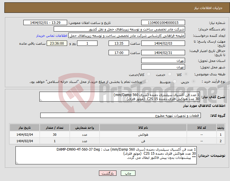The image size is (230, 181).
Task: Click the item code cell in هواکش row
Action: [202, 135]
